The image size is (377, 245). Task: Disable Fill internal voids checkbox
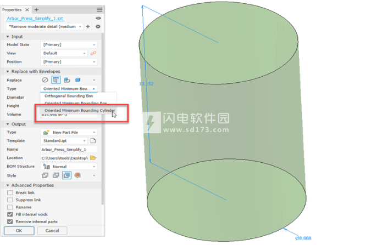[x=10, y=214]
